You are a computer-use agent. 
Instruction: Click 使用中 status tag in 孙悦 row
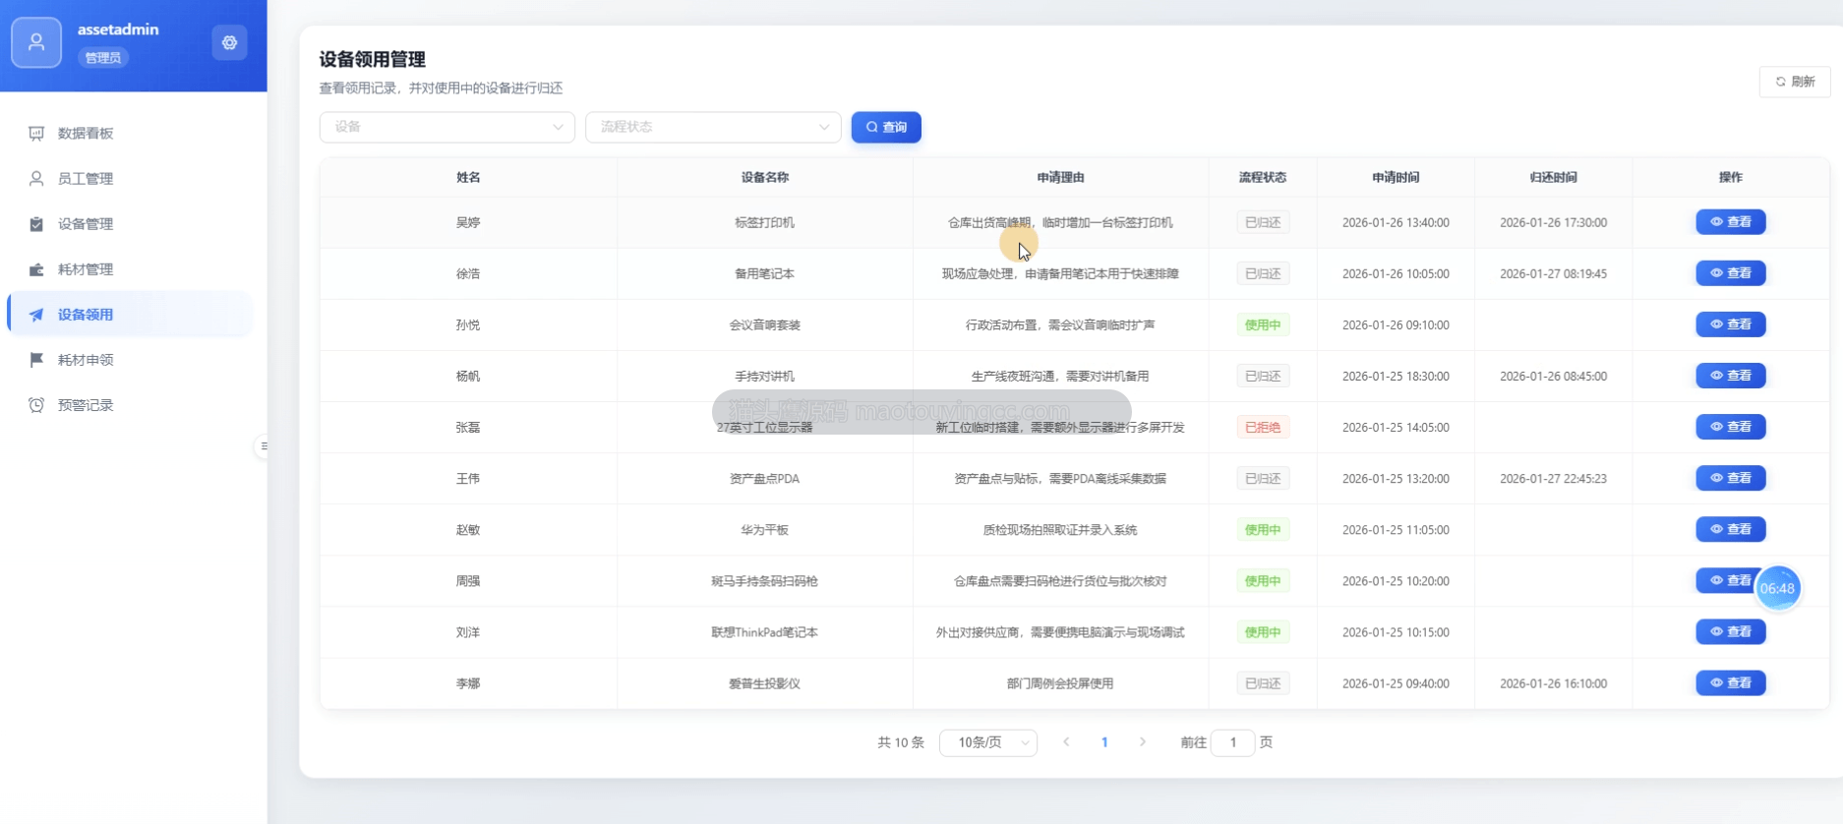click(x=1263, y=324)
